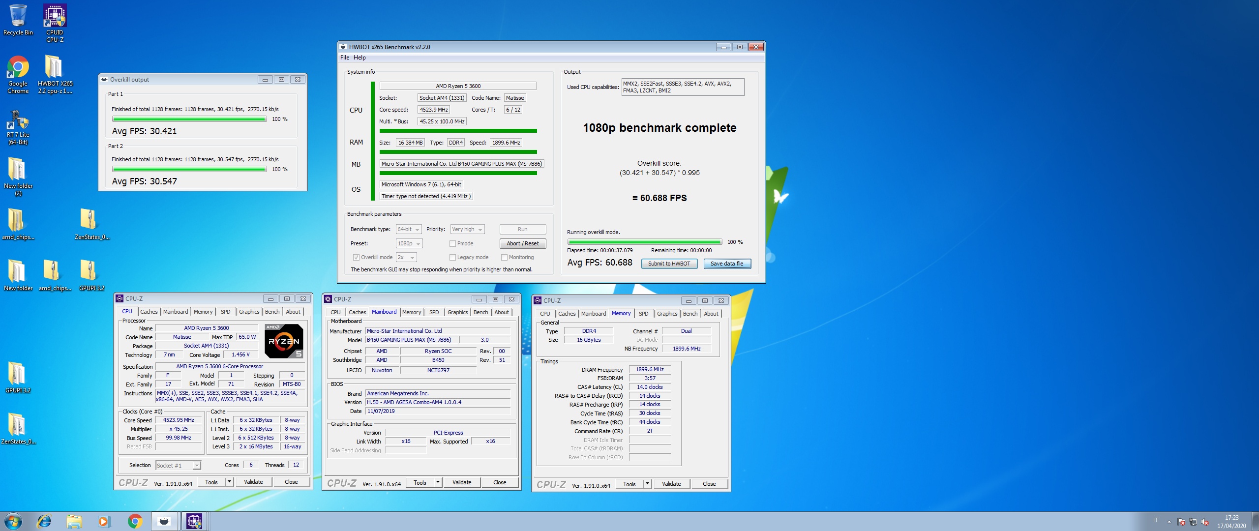Launch CPUID CPU-Z desktop shortcut
1259x531 pixels.
click(x=55, y=23)
